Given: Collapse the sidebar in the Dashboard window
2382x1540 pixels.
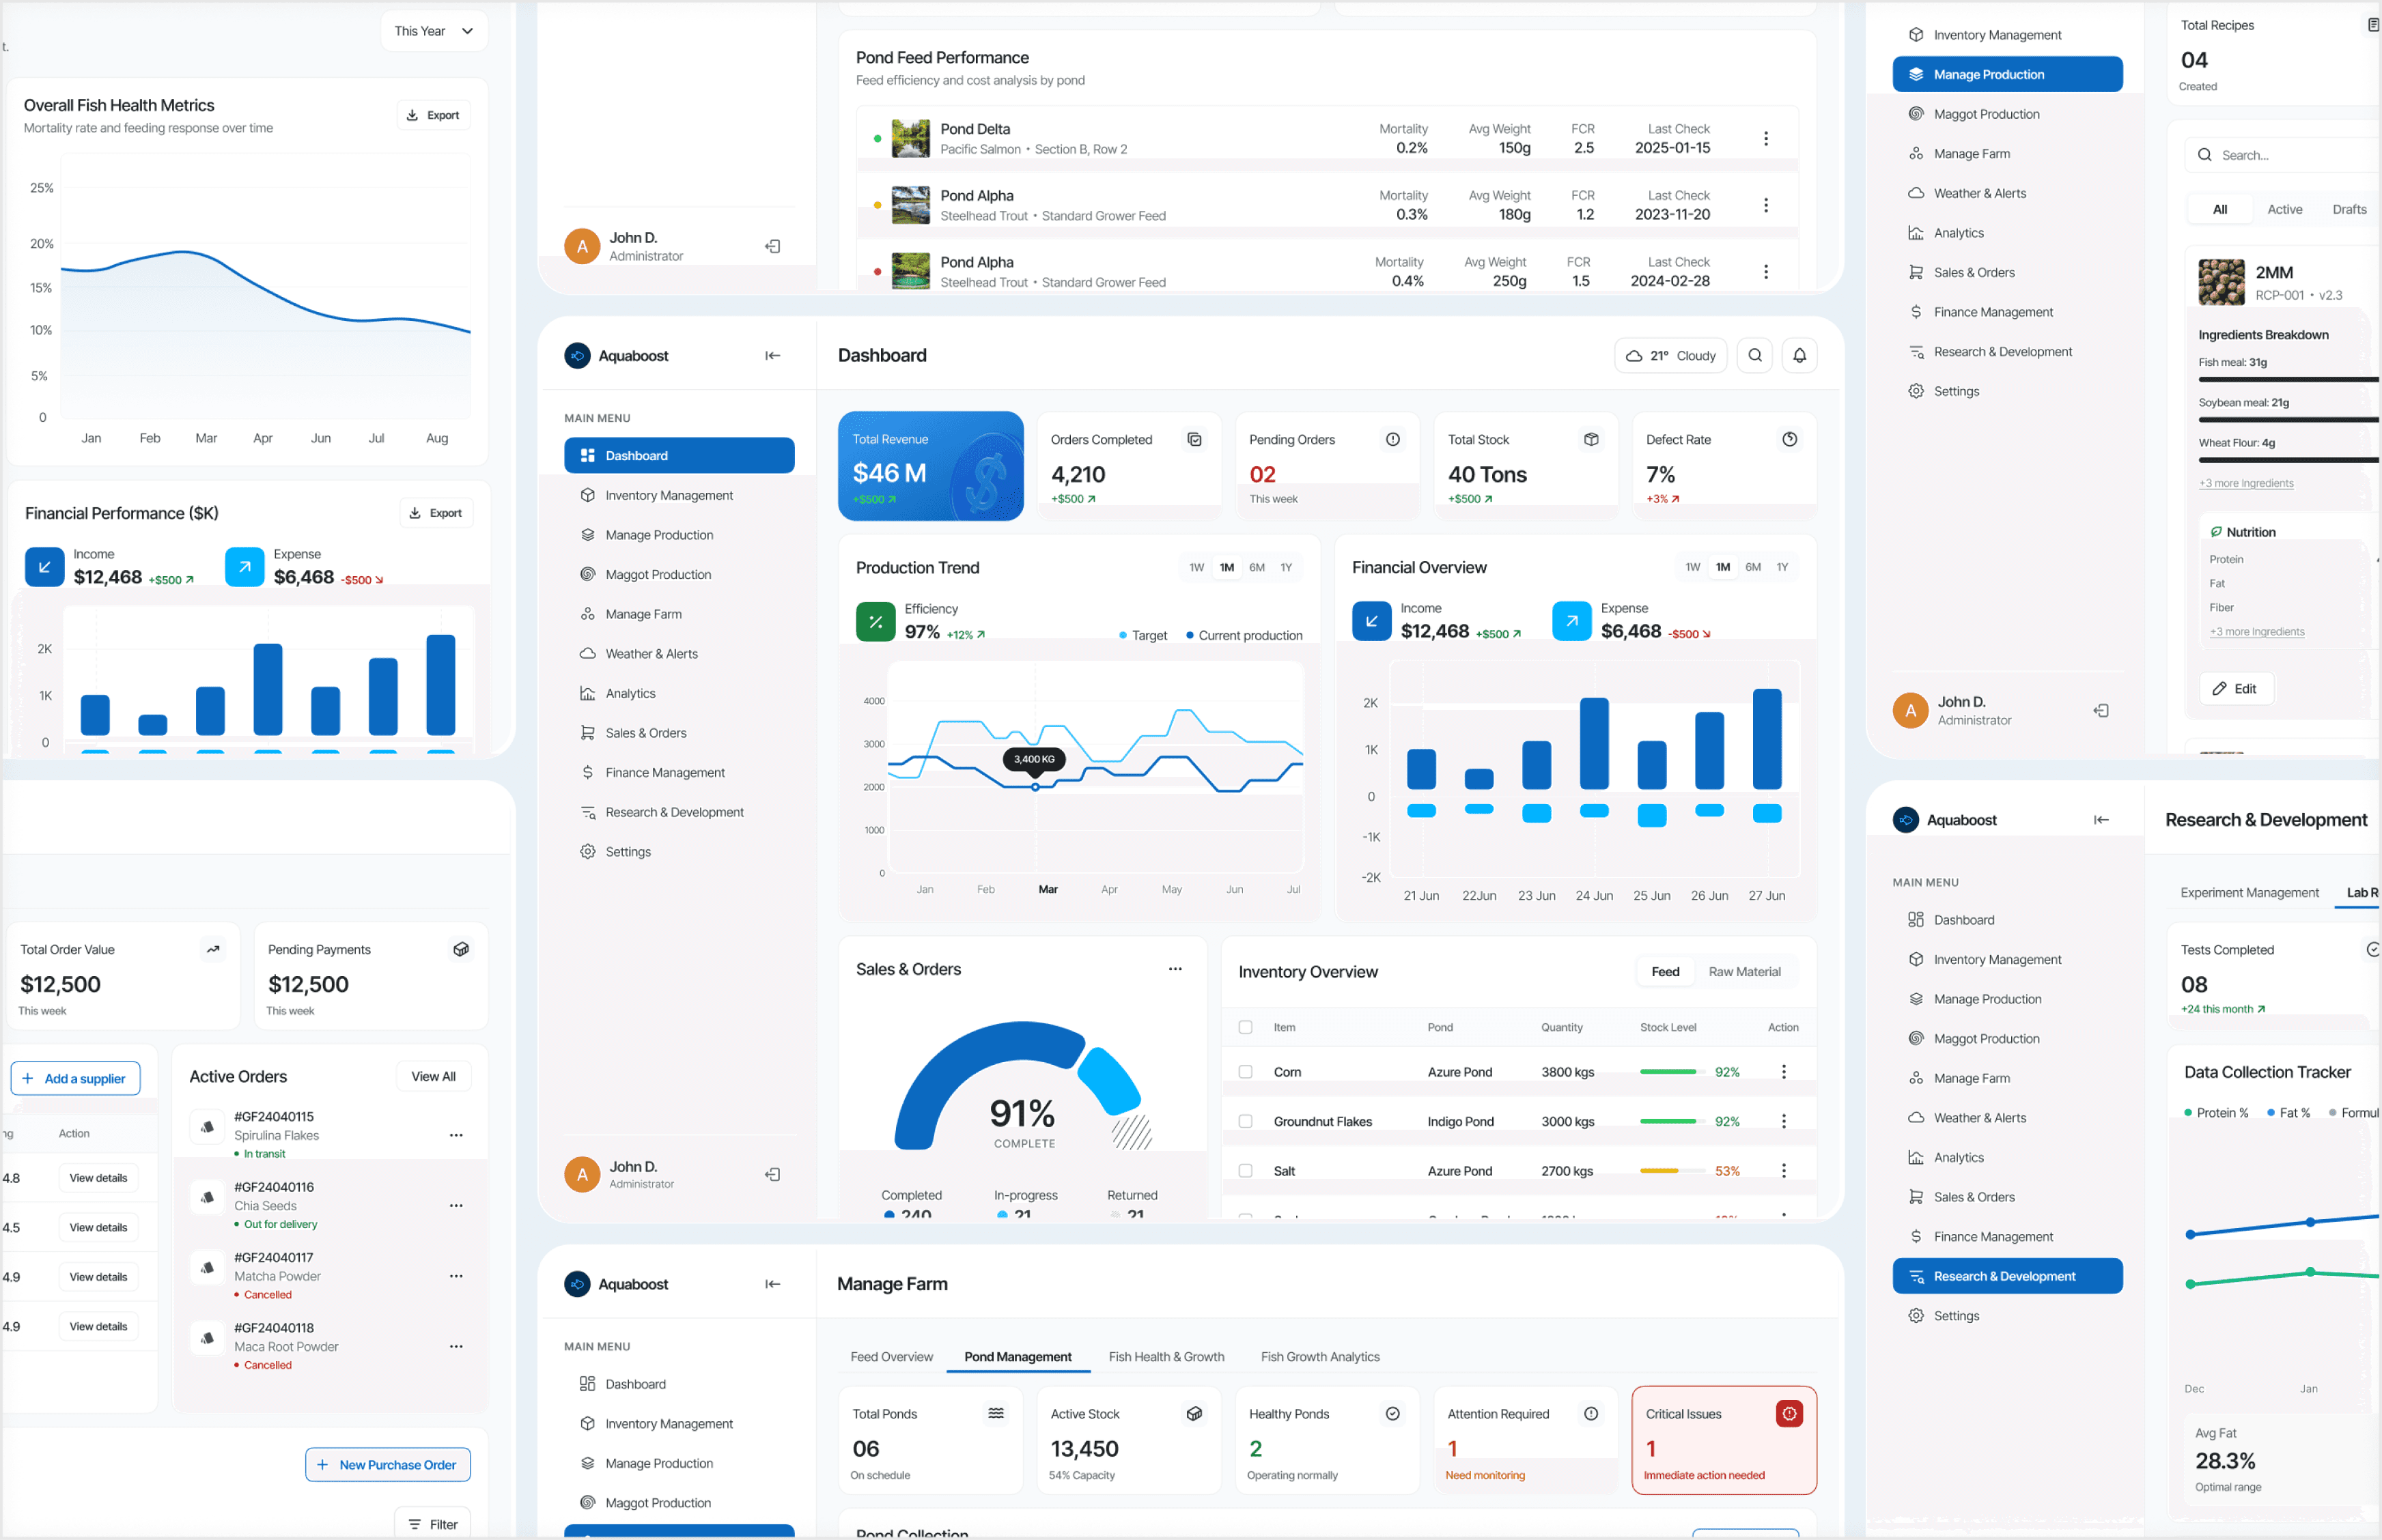Looking at the screenshot, I should [772, 356].
